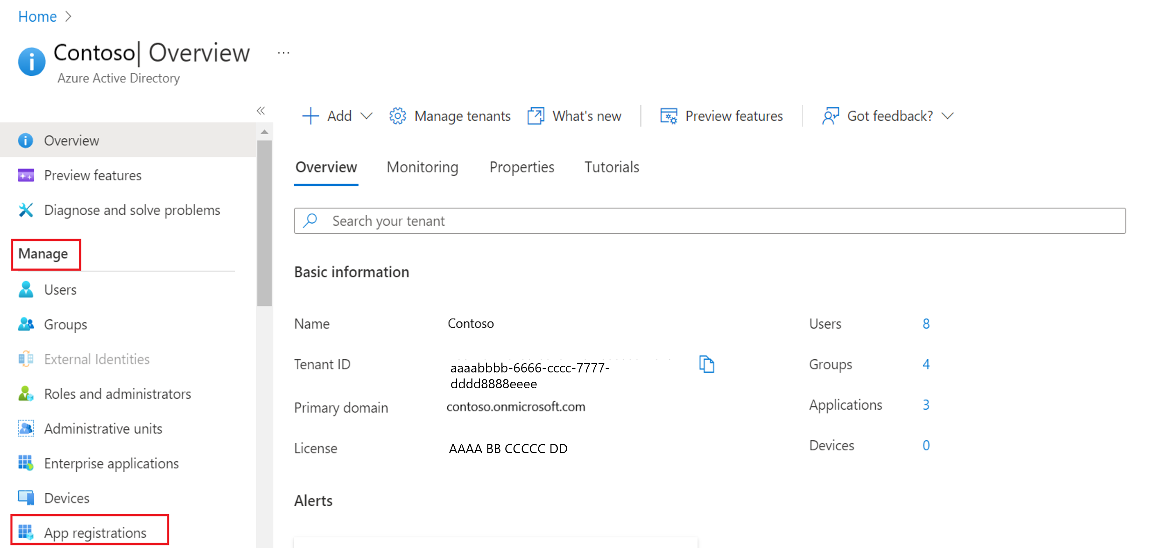Select Overview in the sidebar
Viewport: 1149px width, 548px height.
tap(128, 140)
